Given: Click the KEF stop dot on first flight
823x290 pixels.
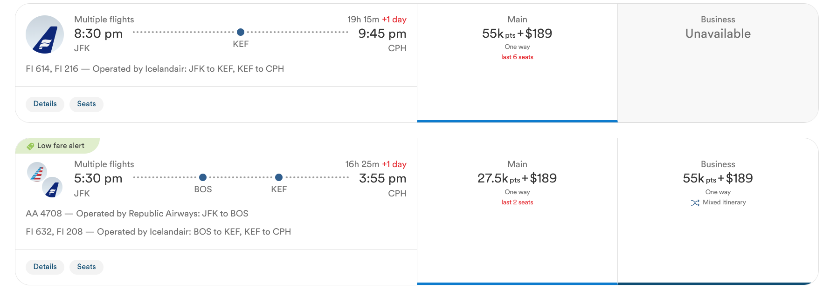Looking at the screenshot, I should [241, 32].
